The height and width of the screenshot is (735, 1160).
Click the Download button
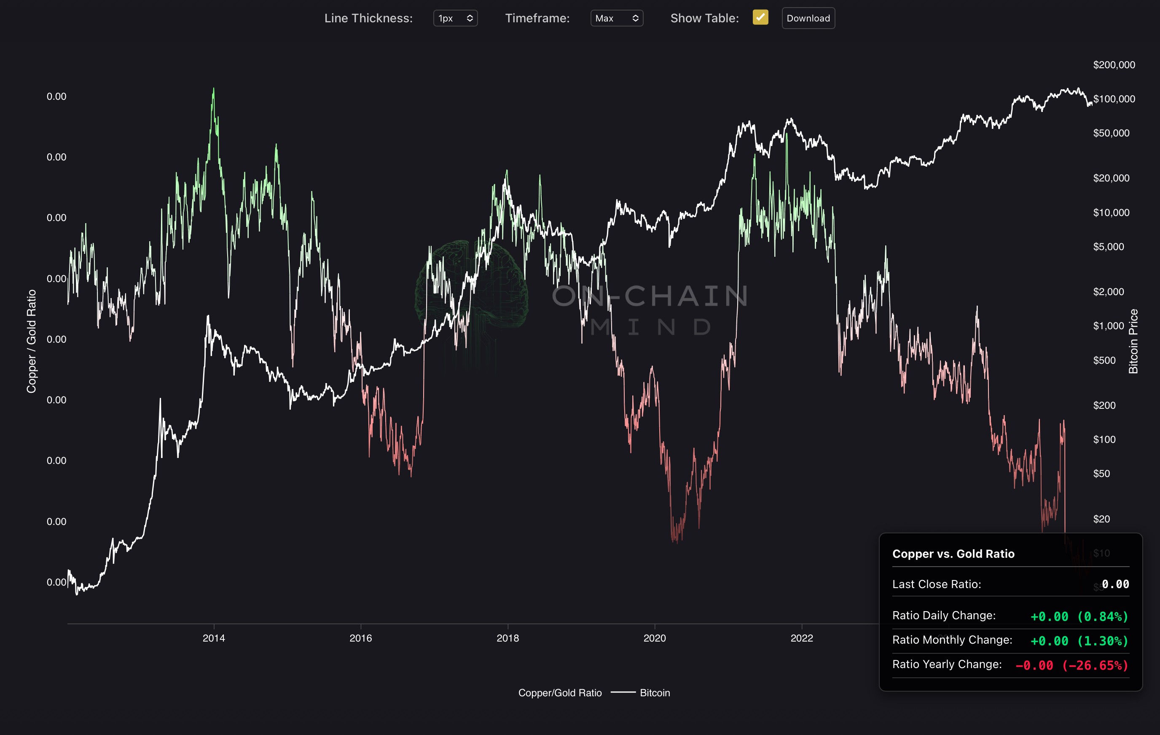point(808,18)
